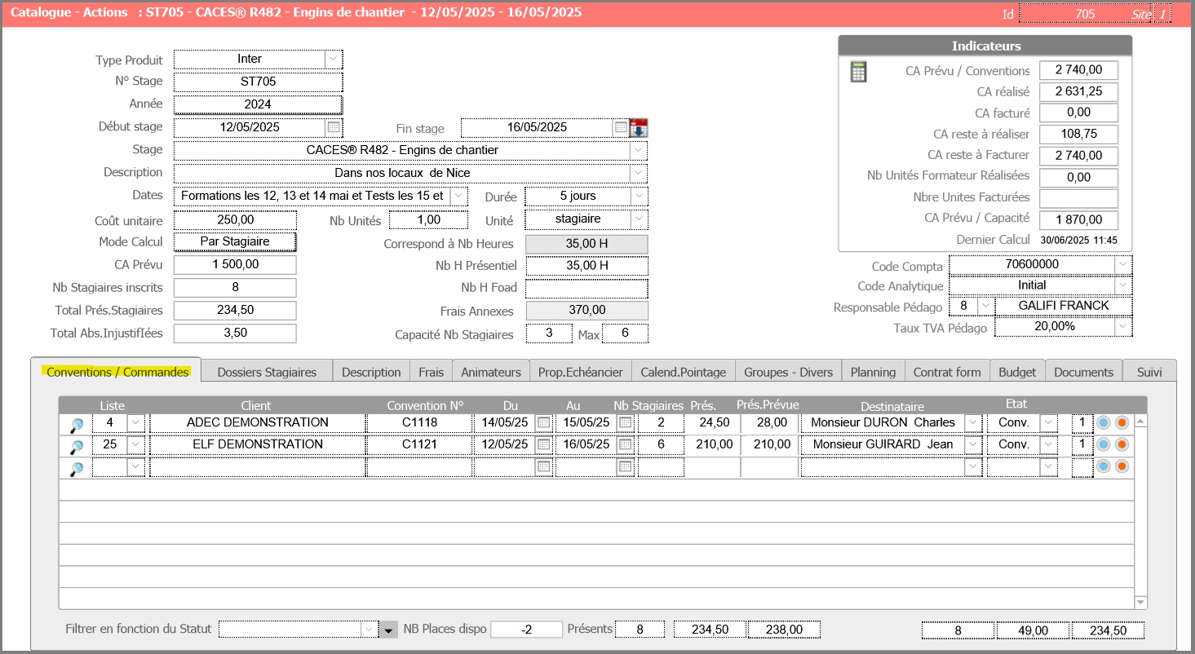This screenshot has height=654, width=1195.
Task: Open the Calend.Pointage tab
Action: tap(684, 372)
